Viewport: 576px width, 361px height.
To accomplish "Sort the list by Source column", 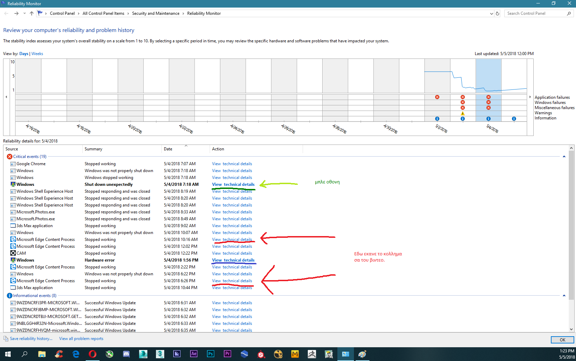I will tap(43, 149).
